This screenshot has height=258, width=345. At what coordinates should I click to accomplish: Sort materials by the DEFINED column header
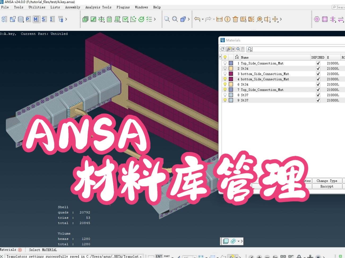(318, 57)
